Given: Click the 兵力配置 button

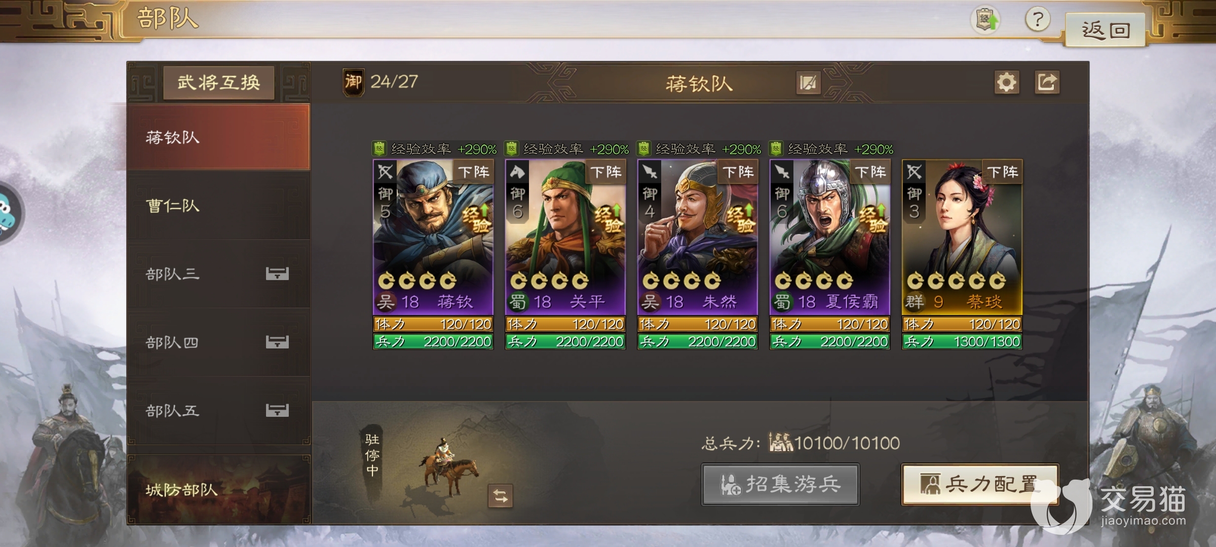Looking at the screenshot, I should point(980,485).
